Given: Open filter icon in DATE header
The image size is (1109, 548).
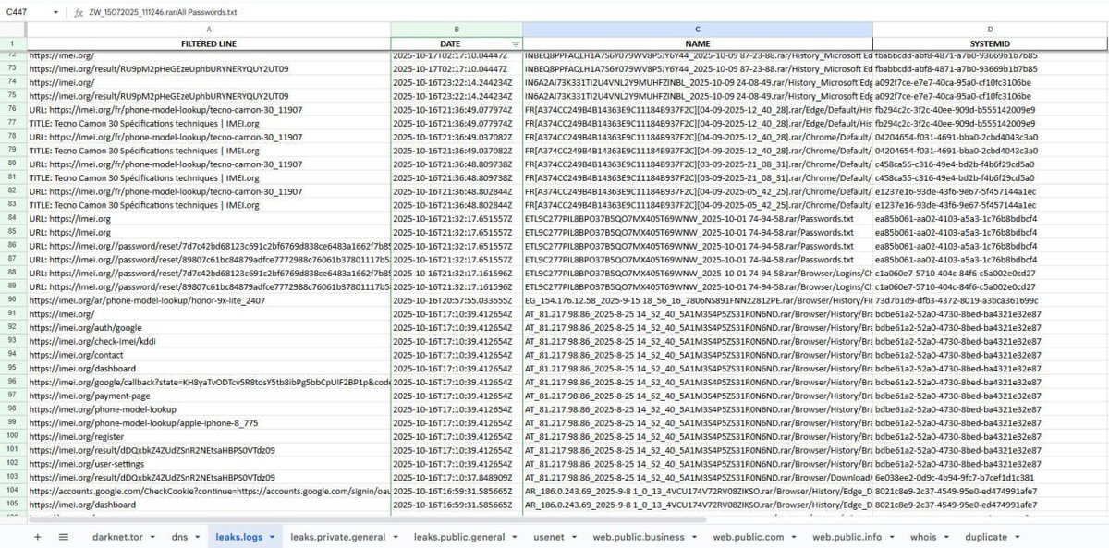Looking at the screenshot, I should (x=516, y=43).
